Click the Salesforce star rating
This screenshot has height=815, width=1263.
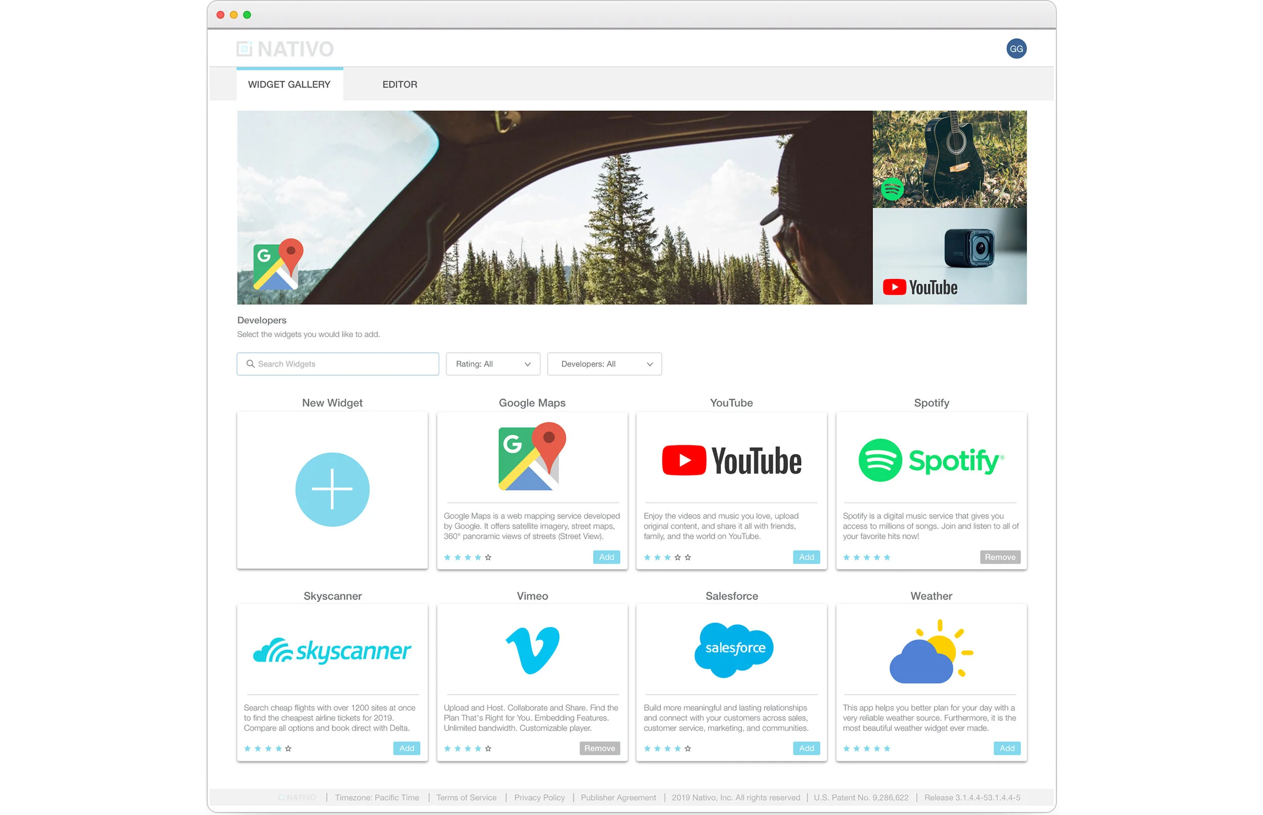coord(667,748)
